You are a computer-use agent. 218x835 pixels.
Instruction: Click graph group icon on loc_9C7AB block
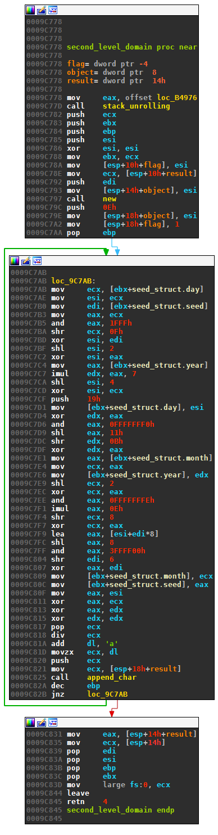pos(37,261)
